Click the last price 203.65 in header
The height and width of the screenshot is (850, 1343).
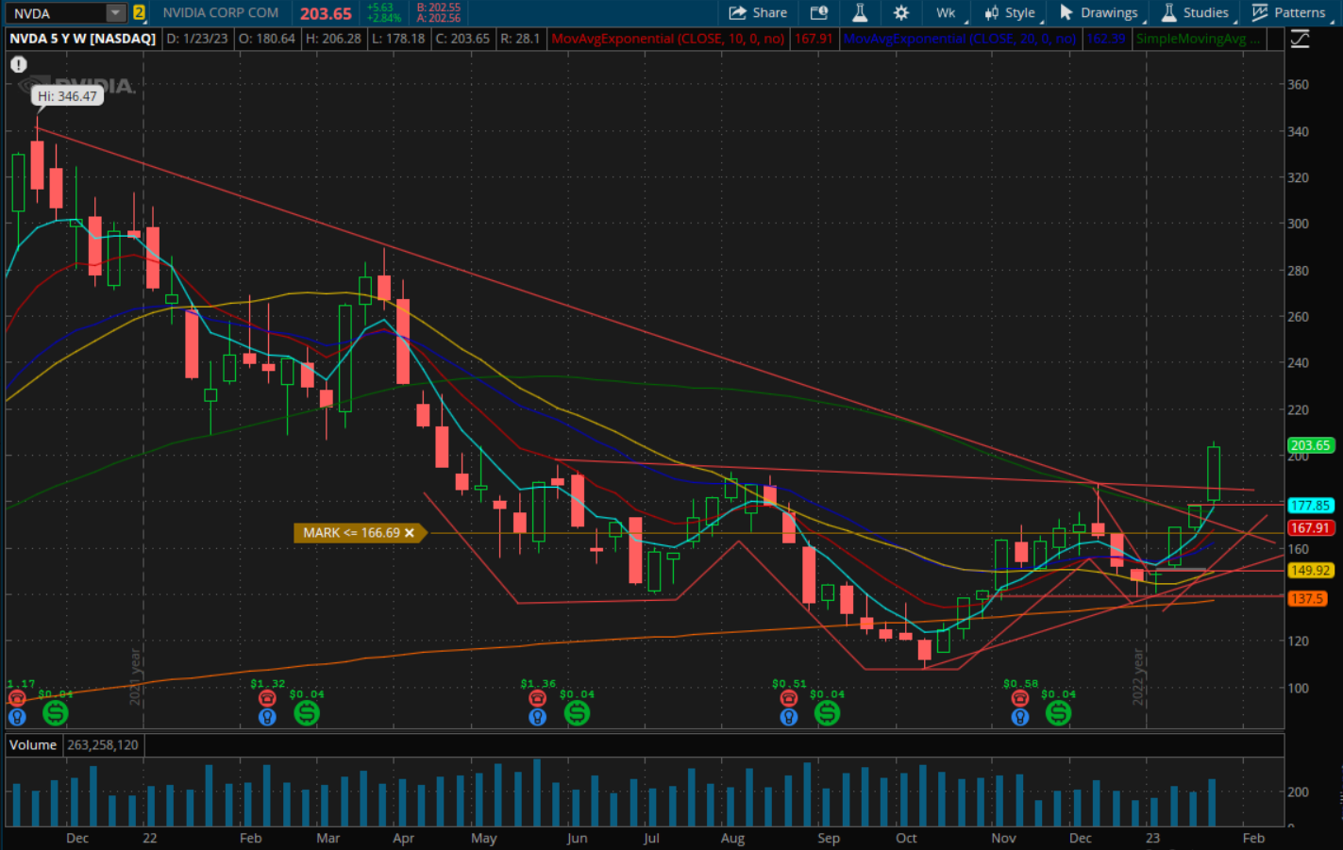[x=326, y=13]
